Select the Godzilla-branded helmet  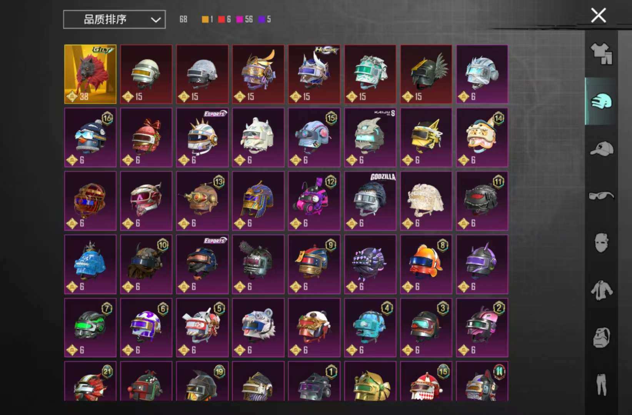[x=370, y=201]
